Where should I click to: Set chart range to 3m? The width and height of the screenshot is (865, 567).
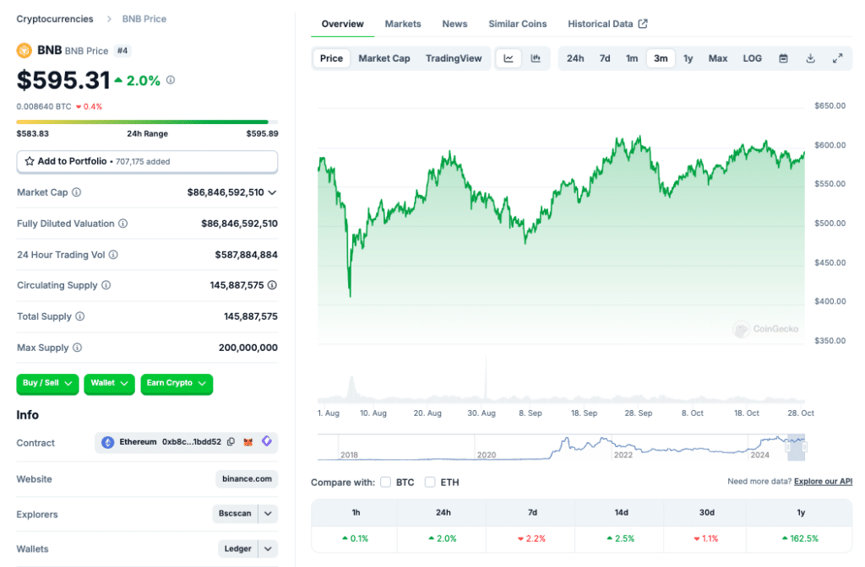tap(661, 58)
